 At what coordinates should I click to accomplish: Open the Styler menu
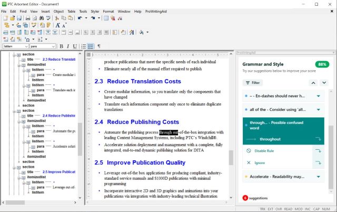95,12
